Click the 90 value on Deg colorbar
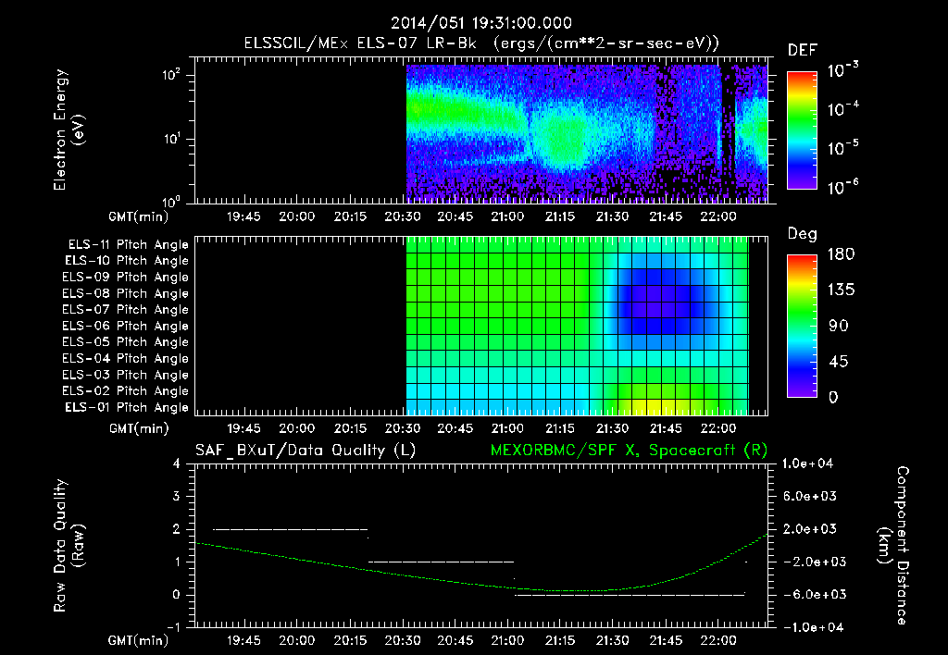 coord(839,327)
